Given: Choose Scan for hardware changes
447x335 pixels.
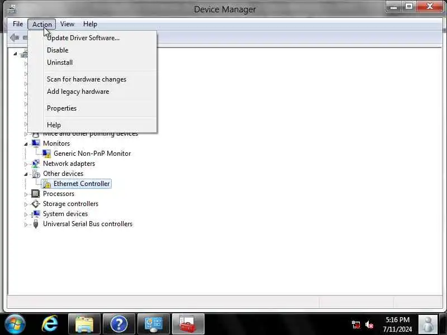Looking at the screenshot, I should coord(87,79).
